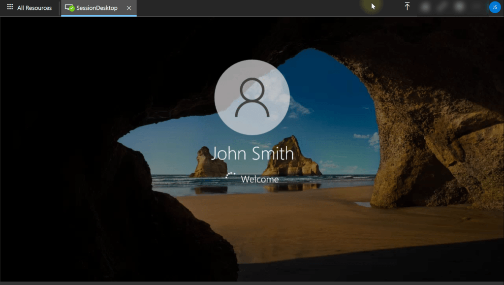Click the blue sky in the wallpaper
The height and width of the screenshot is (285, 504).
coord(335,89)
